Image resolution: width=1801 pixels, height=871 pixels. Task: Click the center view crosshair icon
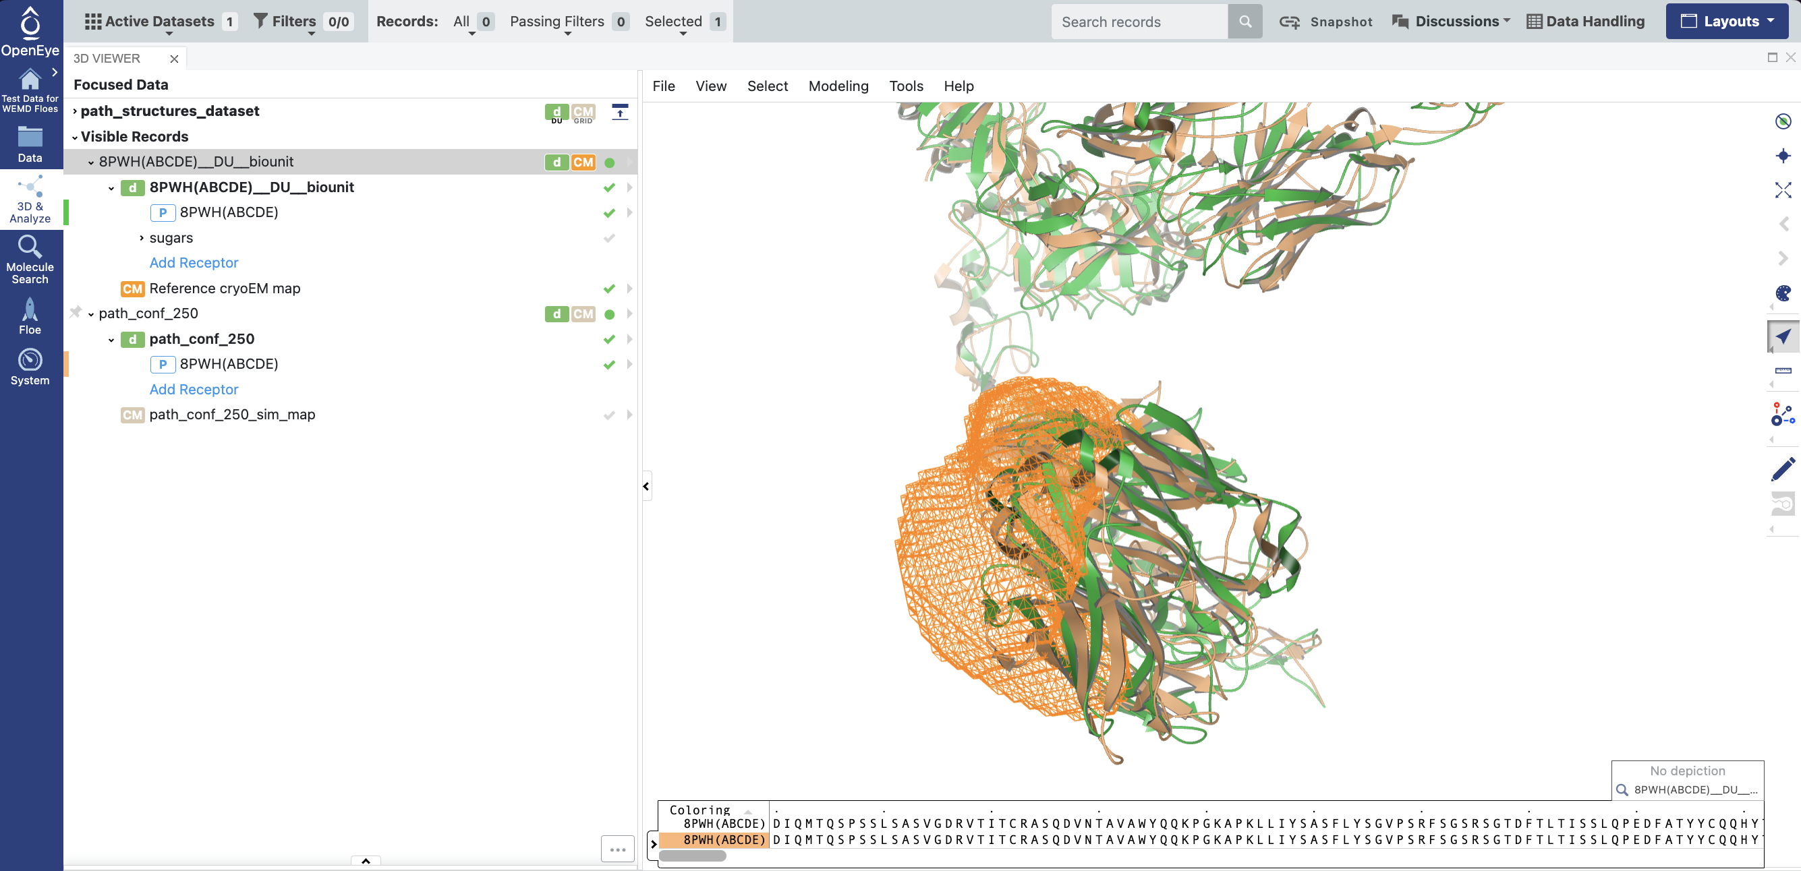(x=1783, y=156)
